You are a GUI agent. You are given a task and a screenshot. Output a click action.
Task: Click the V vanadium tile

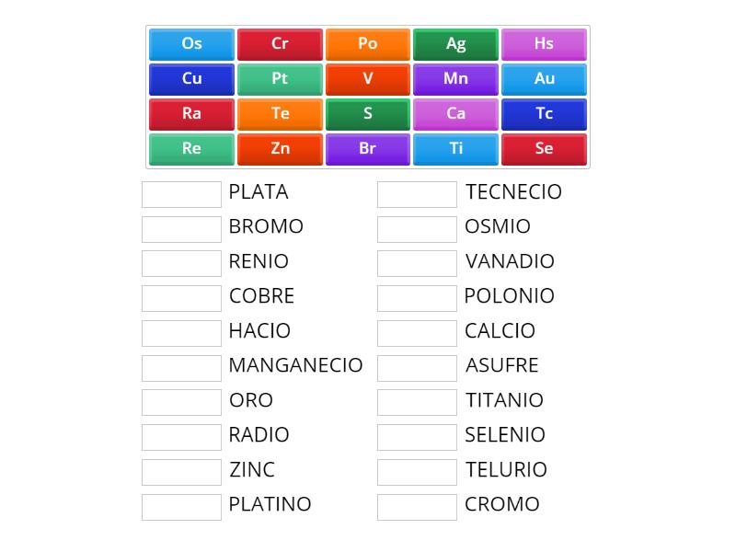coord(368,78)
